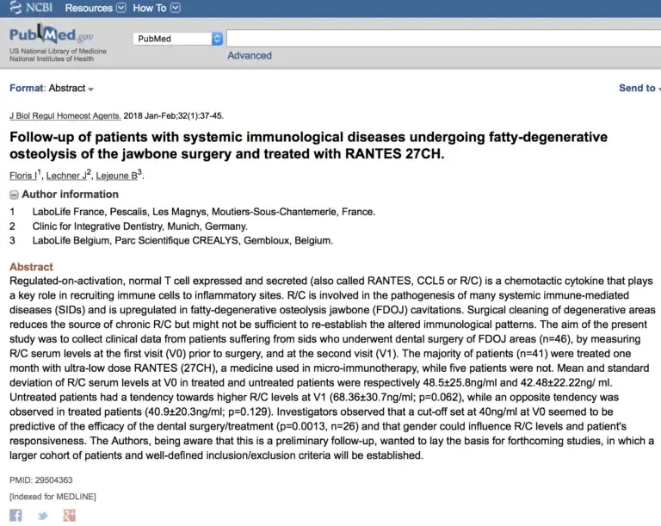Open the Send to menu
Screen dimensions: 661x526
coord(639,88)
